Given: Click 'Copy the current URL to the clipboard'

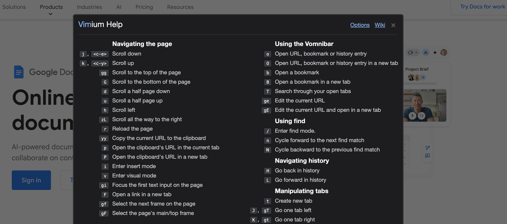Looking at the screenshot, I should 159,138.
